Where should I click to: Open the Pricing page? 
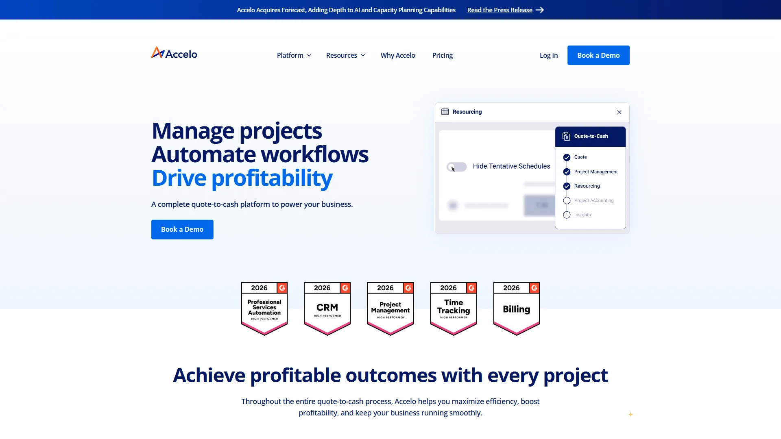(x=442, y=55)
